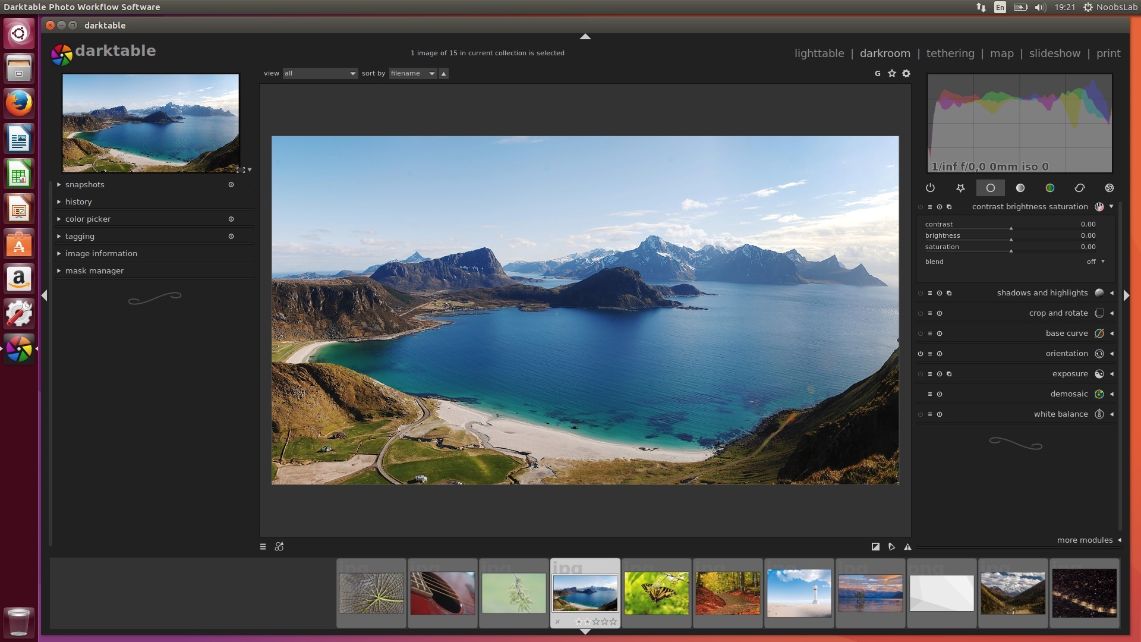Select the tone group icon
The image size is (1141, 642).
point(1020,188)
